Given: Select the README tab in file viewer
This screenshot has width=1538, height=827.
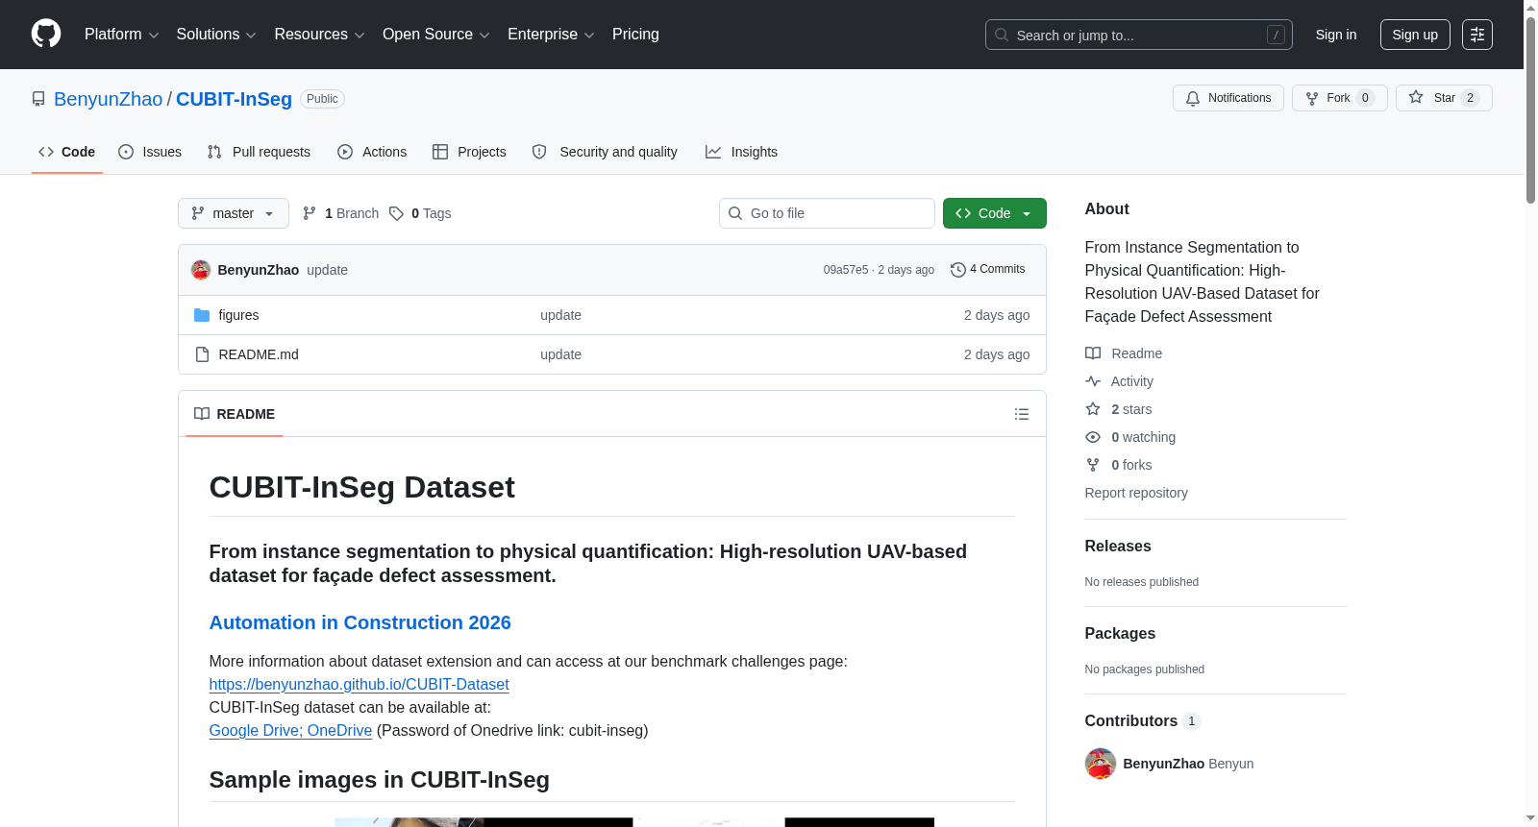Looking at the screenshot, I should [235, 414].
